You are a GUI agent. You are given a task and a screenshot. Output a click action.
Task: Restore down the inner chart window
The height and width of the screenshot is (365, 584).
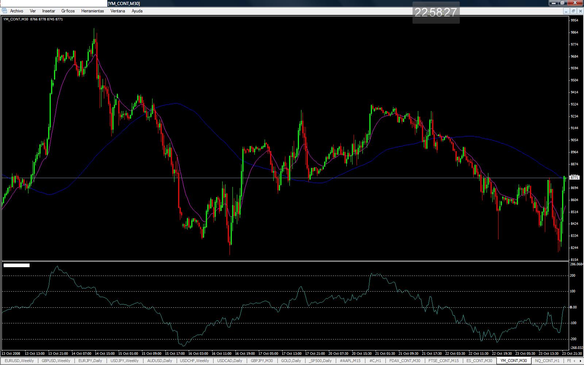pyautogui.click(x=573, y=11)
